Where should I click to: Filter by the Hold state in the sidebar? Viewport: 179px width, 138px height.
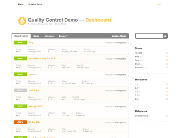tap(137, 57)
